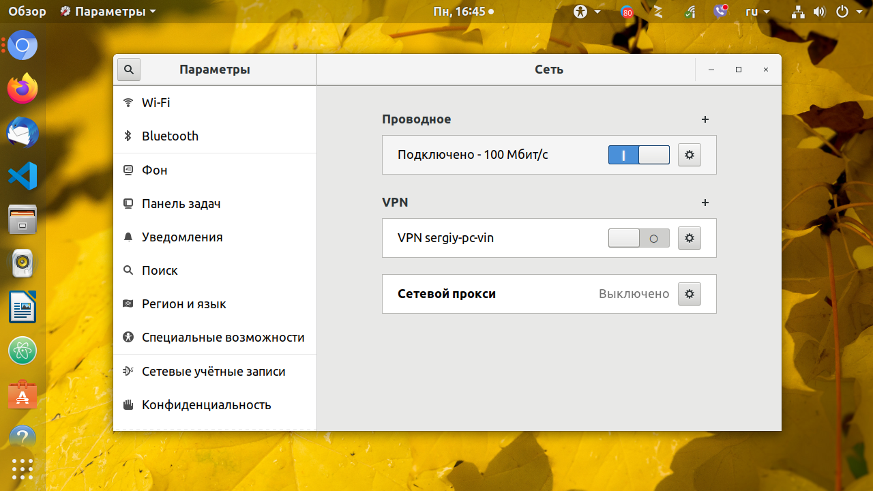
Task: Select Фон in the sidebar
Action: click(x=215, y=170)
